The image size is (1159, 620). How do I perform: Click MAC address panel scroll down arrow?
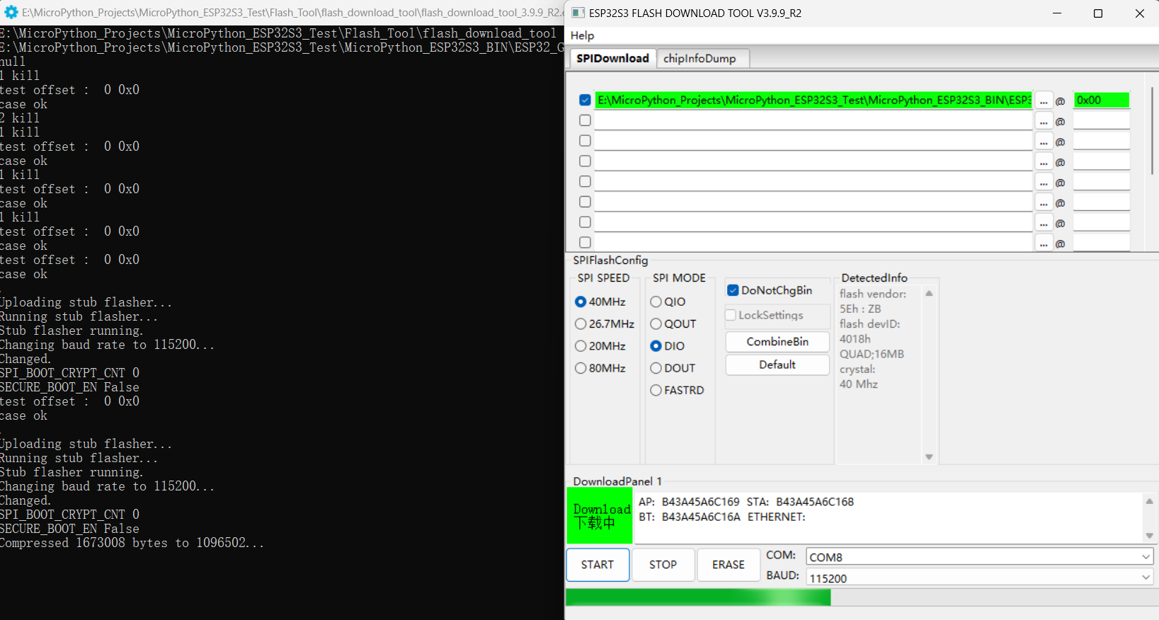(x=1149, y=536)
